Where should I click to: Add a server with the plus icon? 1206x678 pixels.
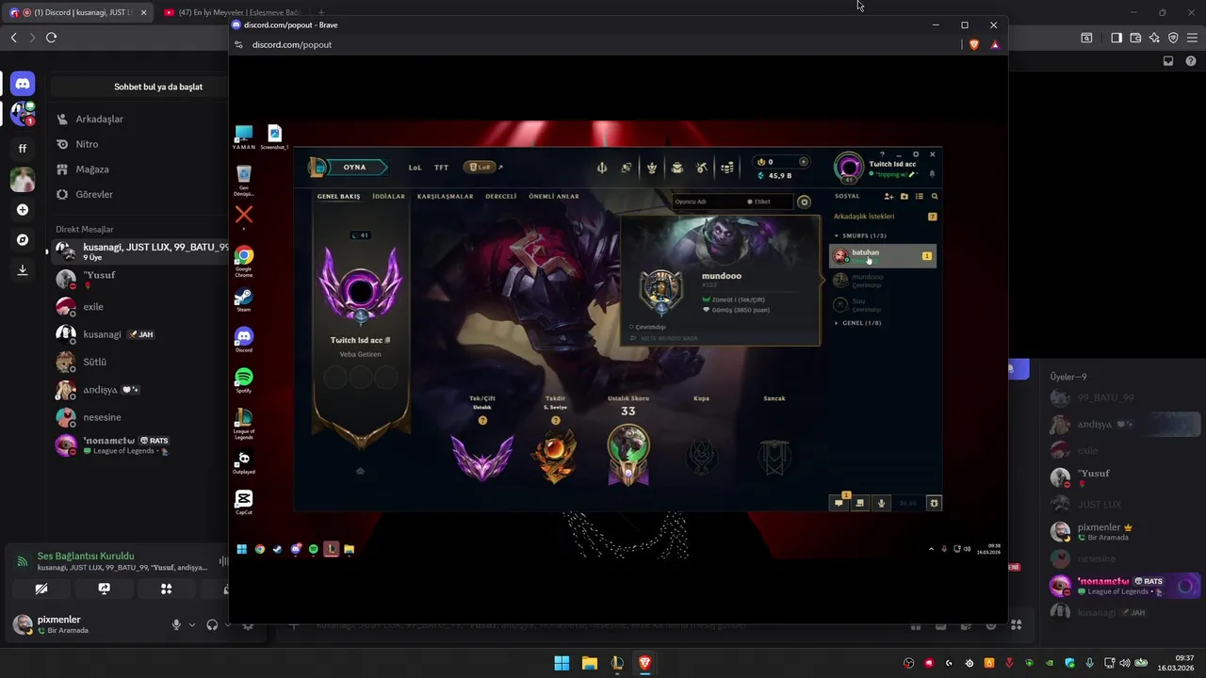click(x=23, y=210)
